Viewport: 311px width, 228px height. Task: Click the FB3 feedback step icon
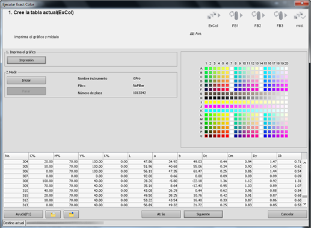pyautogui.click(x=280, y=16)
